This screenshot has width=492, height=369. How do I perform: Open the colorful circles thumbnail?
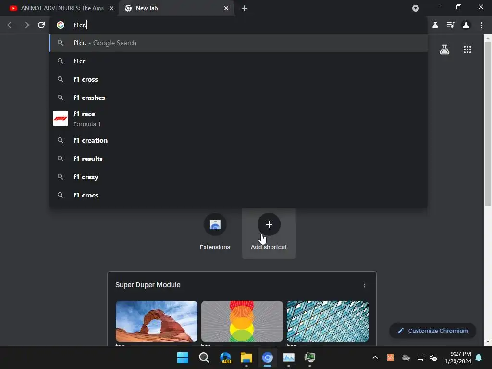click(x=242, y=321)
